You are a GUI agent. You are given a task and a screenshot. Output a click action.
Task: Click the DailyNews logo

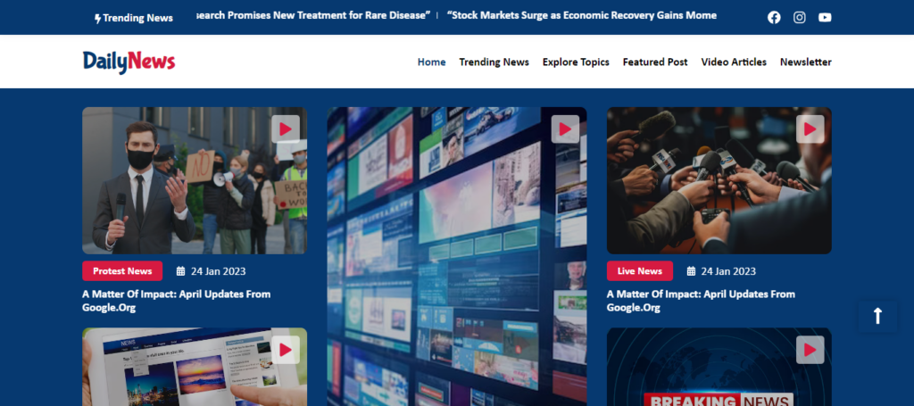129,62
